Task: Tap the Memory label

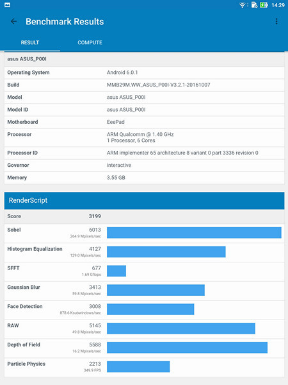Action: pos(17,178)
